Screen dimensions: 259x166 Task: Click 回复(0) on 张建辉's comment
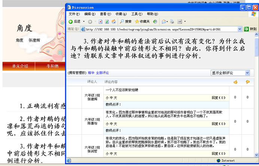click(219, 98)
